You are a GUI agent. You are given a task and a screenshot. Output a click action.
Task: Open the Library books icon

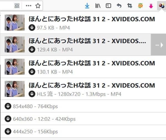pyautogui.click(x=98, y=6)
